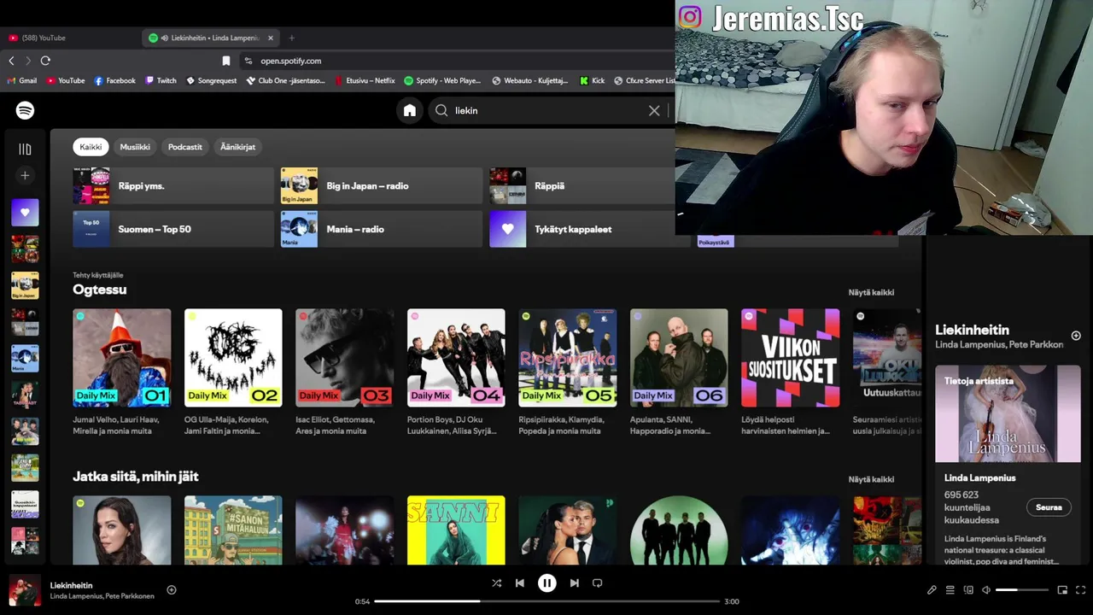Open 'Etusivu – Netflix' bookmark
This screenshot has width=1093, height=615.
pyautogui.click(x=365, y=80)
